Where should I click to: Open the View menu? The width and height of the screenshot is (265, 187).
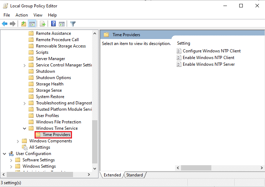(x=38, y=15)
